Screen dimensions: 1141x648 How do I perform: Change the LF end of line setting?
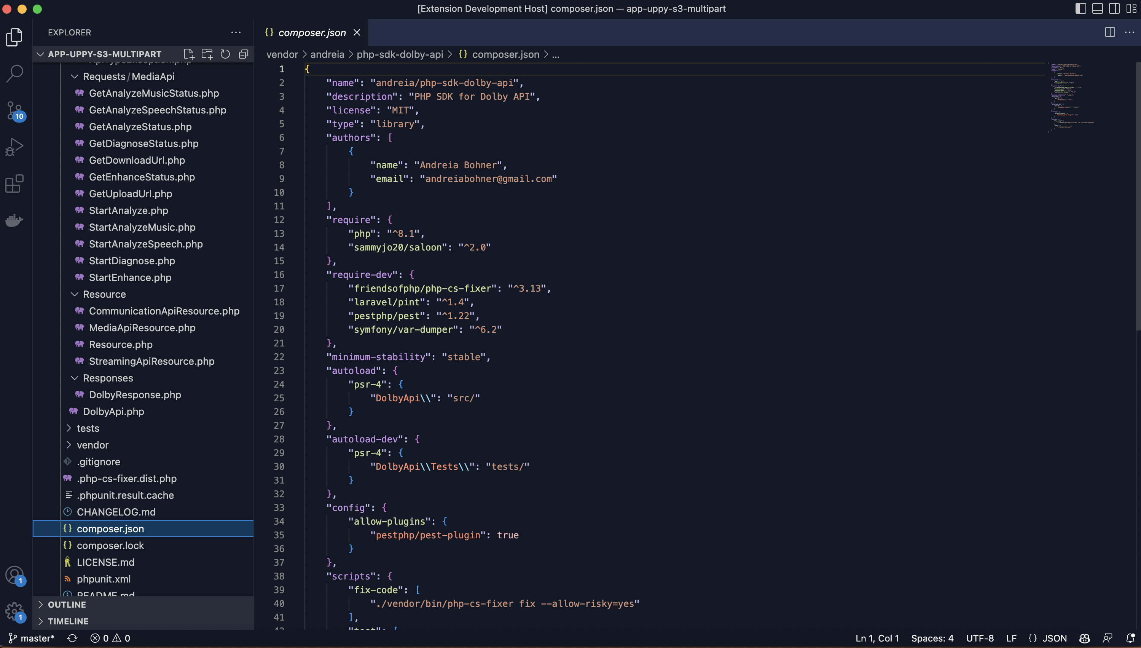pyautogui.click(x=1011, y=638)
